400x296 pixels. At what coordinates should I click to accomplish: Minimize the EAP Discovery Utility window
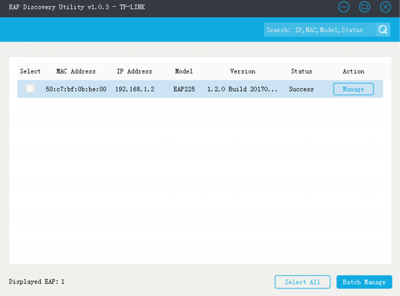(344, 7)
